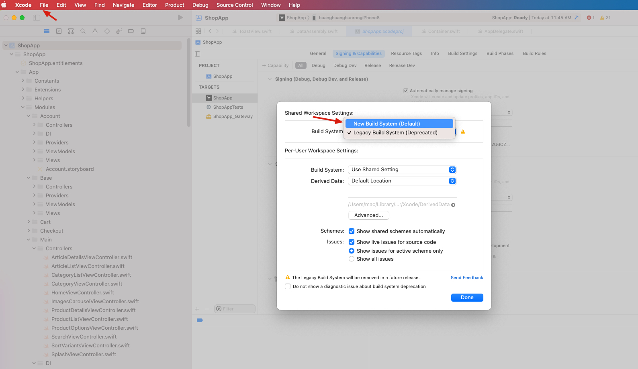Toggle the project targets list sidebar icon
This screenshot has width=638, height=369.
197,54
